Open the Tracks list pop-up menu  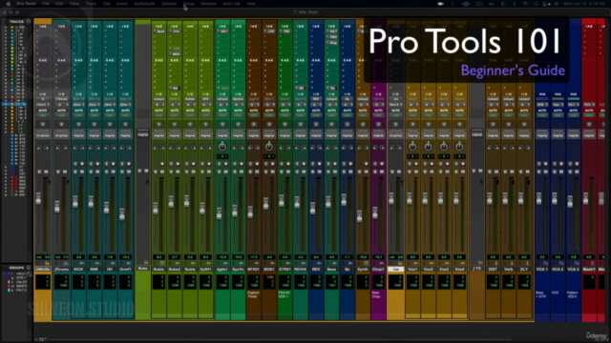(x=28, y=21)
